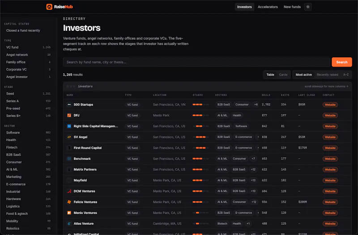The height and width of the screenshot is (235, 358).
Task: Filter by Corporate VC type
Action: pos(28,69)
